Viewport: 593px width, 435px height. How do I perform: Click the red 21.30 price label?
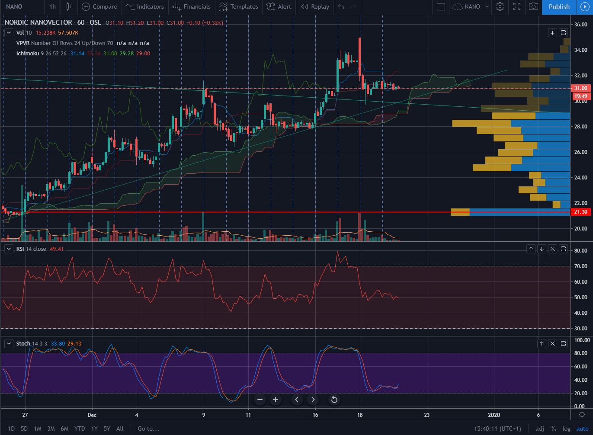[x=580, y=212]
